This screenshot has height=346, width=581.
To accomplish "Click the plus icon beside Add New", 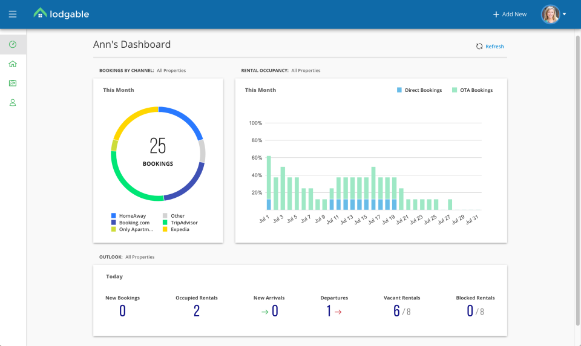I will 496,15.
